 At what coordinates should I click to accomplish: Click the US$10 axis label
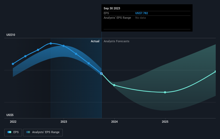[11, 35]
